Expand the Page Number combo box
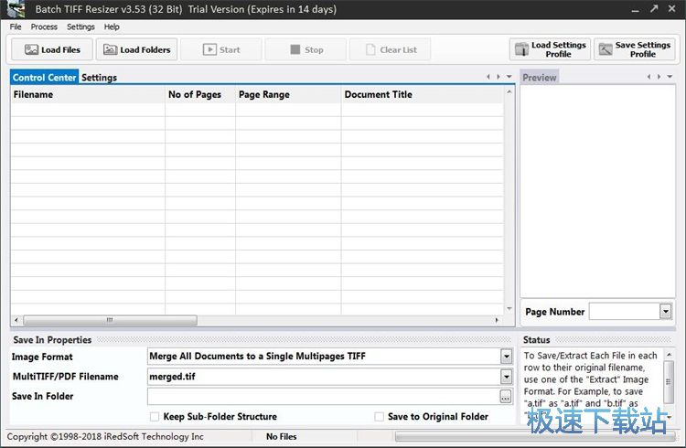The image size is (686, 448). tap(665, 312)
